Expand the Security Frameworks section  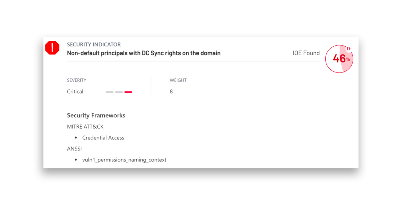click(x=96, y=115)
